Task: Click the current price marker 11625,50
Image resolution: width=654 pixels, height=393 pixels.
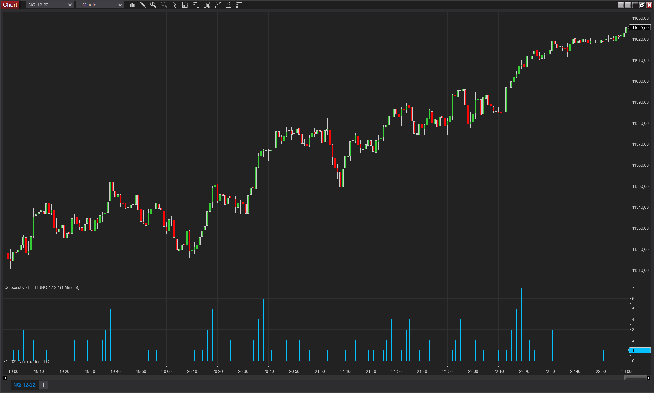Action: [640, 28]
